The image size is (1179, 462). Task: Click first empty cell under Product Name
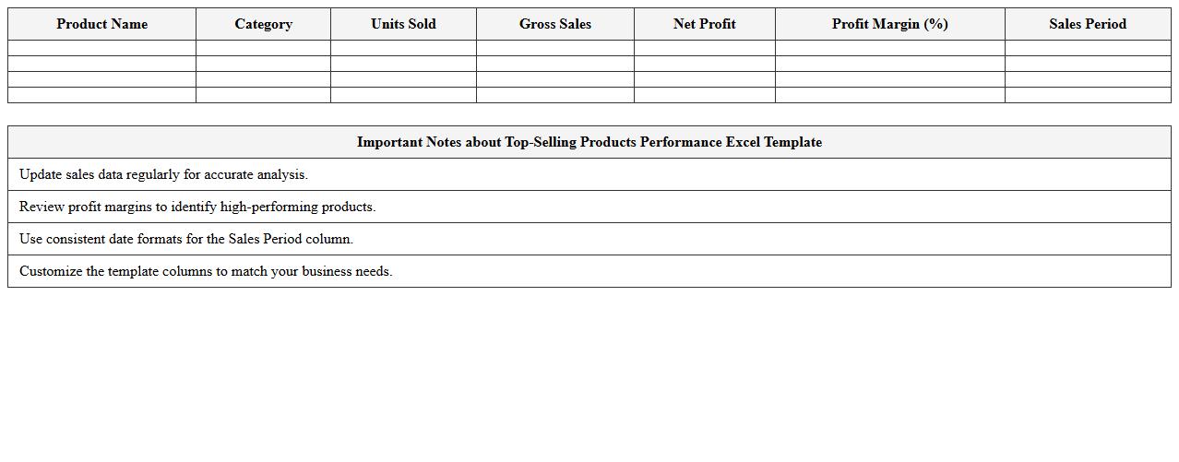pyautogui.click(x=101, y=48)
